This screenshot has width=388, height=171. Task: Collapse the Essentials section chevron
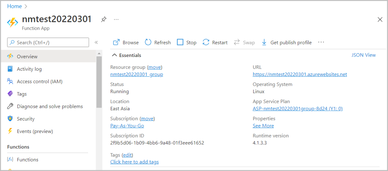click(x=115, y=55)
